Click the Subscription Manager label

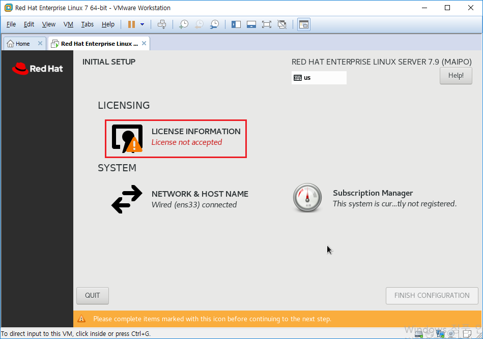pyautogui.click(x=373, y=193)
